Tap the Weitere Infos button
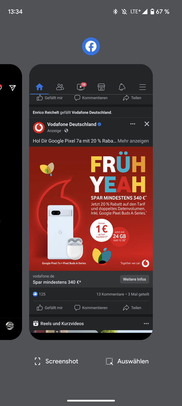The height and width of the screenshot is (406, 182). pos(134,279)
